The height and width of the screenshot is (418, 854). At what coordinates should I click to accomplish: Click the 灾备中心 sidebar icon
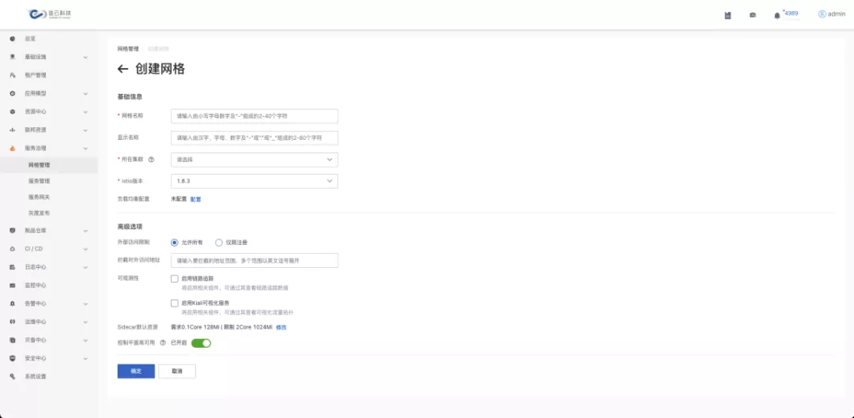[12, 341]
